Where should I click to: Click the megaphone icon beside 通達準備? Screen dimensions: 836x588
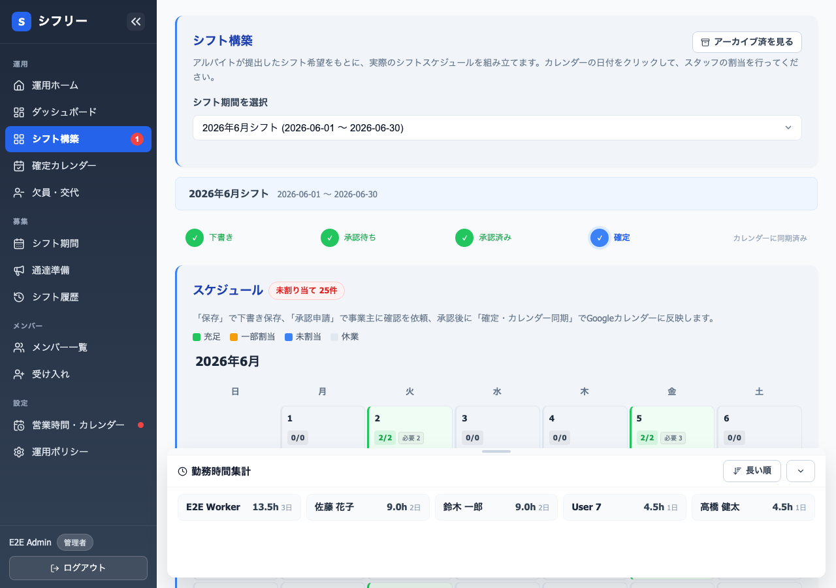[19, 270]
